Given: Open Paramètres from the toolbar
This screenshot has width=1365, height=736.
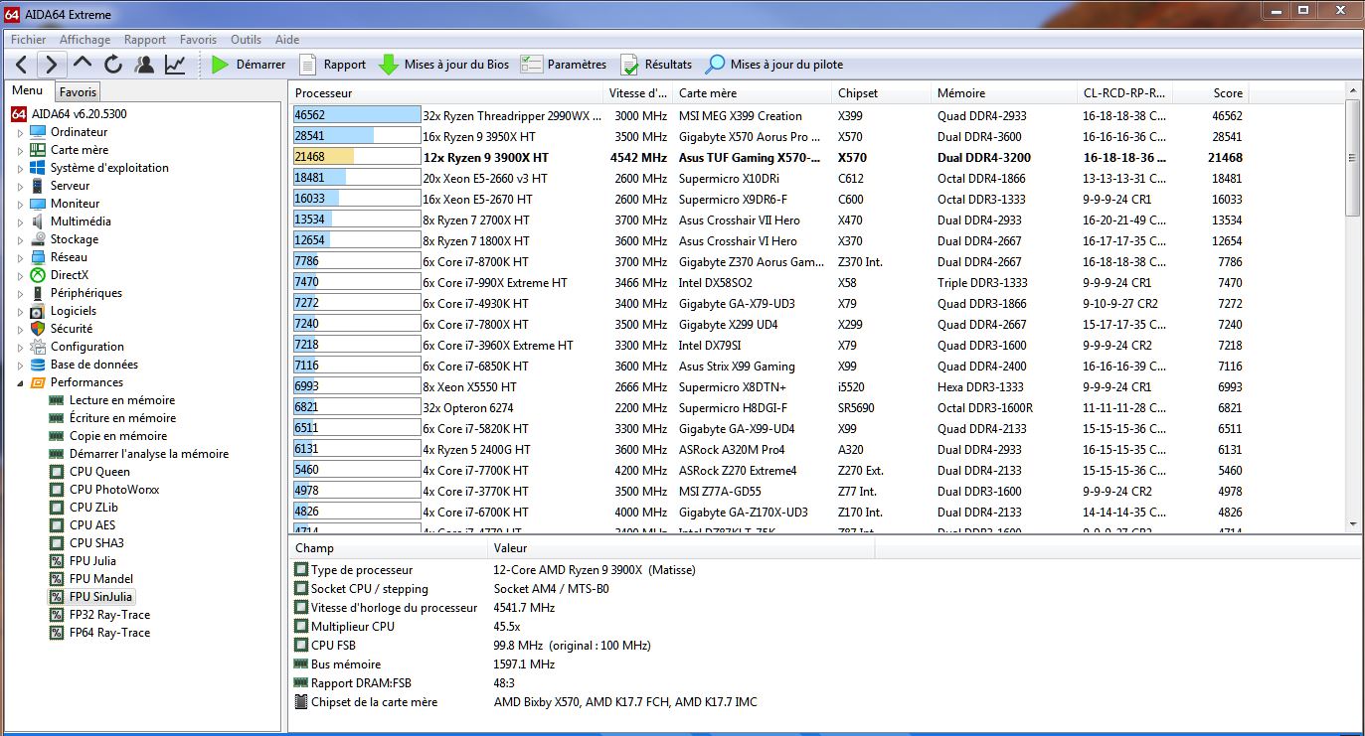Looking at the screenshot, I should click(564, 65).
